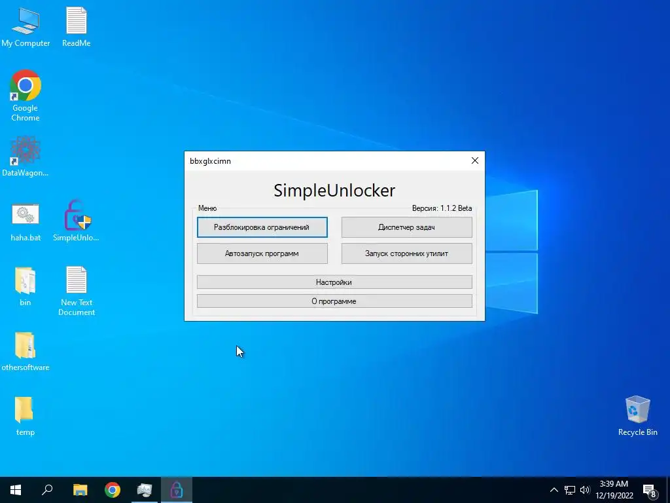Launch Chrome from the taskbar

point(113,490)
